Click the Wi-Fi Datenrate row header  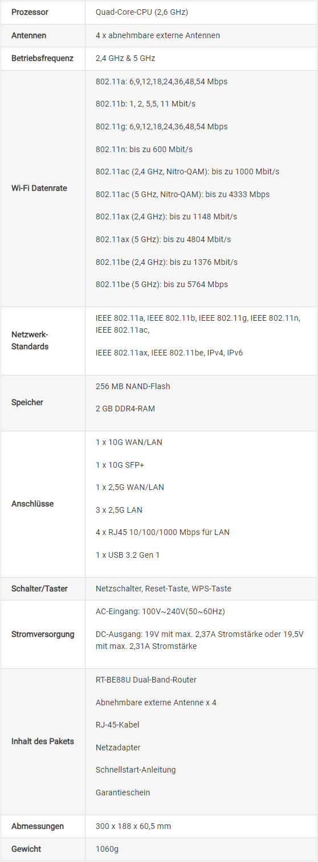coord(39,188)
